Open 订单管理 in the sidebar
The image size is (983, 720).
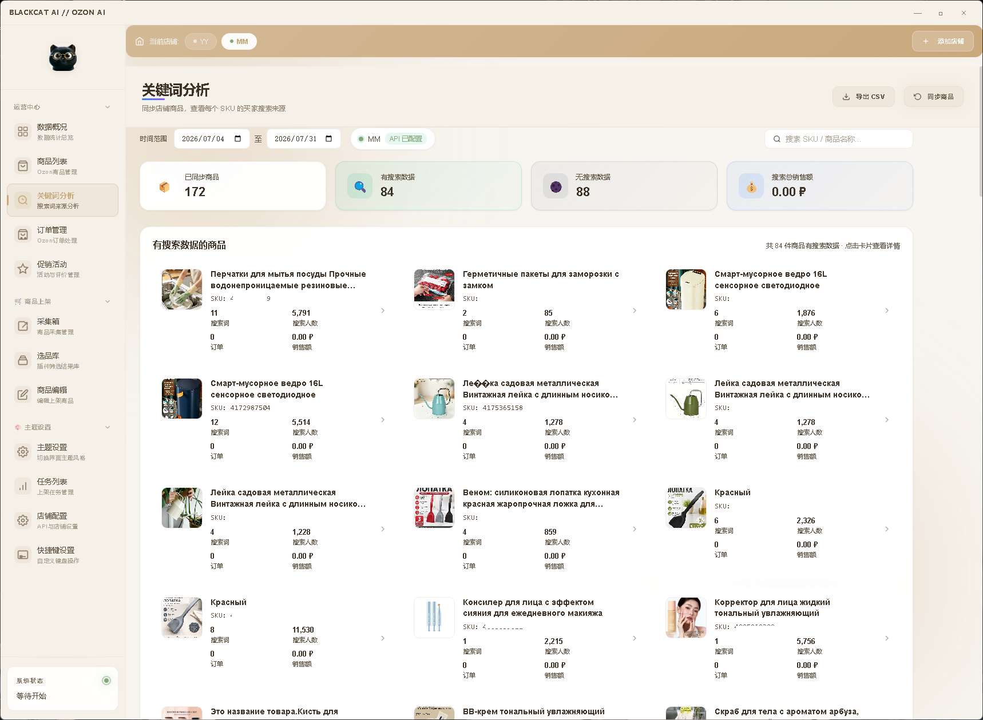[x=62, y=234]
